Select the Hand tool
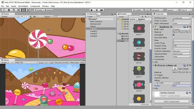 click(x=4, y=10)
